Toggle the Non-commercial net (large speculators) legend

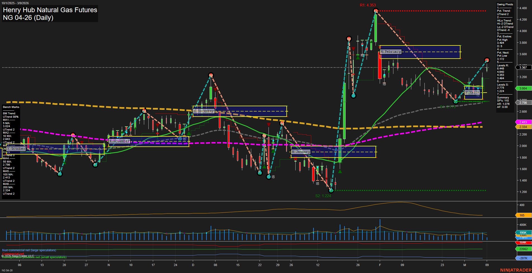coord(29,250)
